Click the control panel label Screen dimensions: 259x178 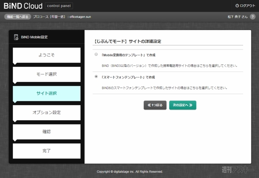[59, 6]
